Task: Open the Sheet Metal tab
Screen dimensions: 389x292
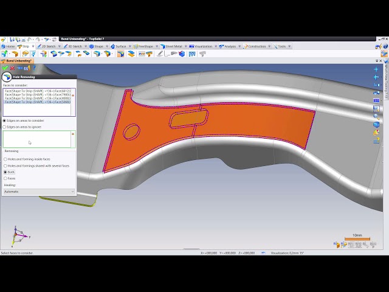Action: pos(173,46)
